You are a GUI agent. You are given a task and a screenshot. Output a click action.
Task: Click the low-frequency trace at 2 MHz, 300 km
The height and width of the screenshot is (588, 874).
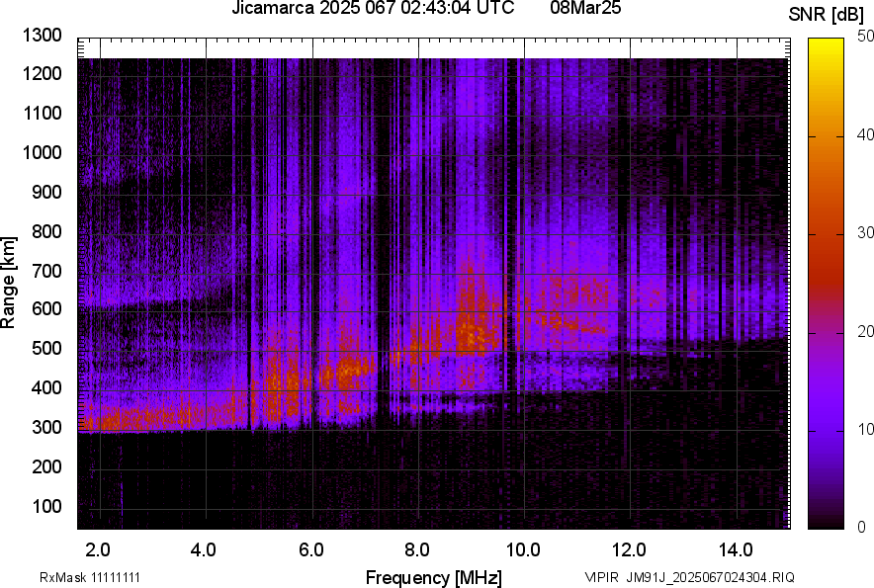click(100, 421)
